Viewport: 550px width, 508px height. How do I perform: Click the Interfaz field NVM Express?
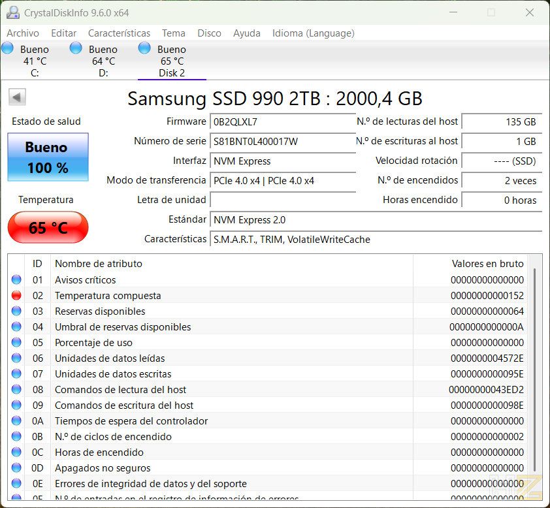click(283, 161)
